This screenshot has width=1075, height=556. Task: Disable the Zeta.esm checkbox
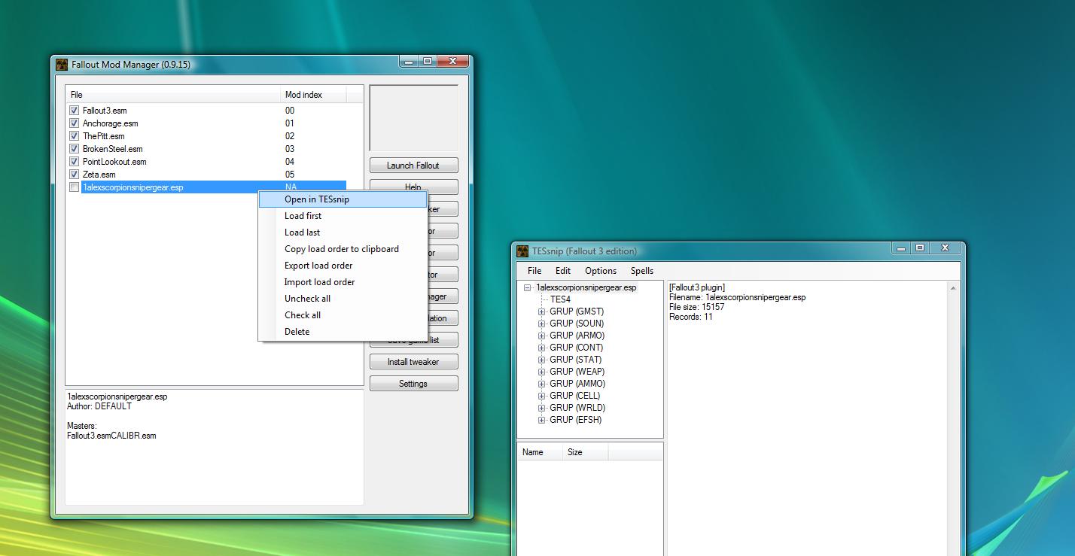[x=74, y=175]
